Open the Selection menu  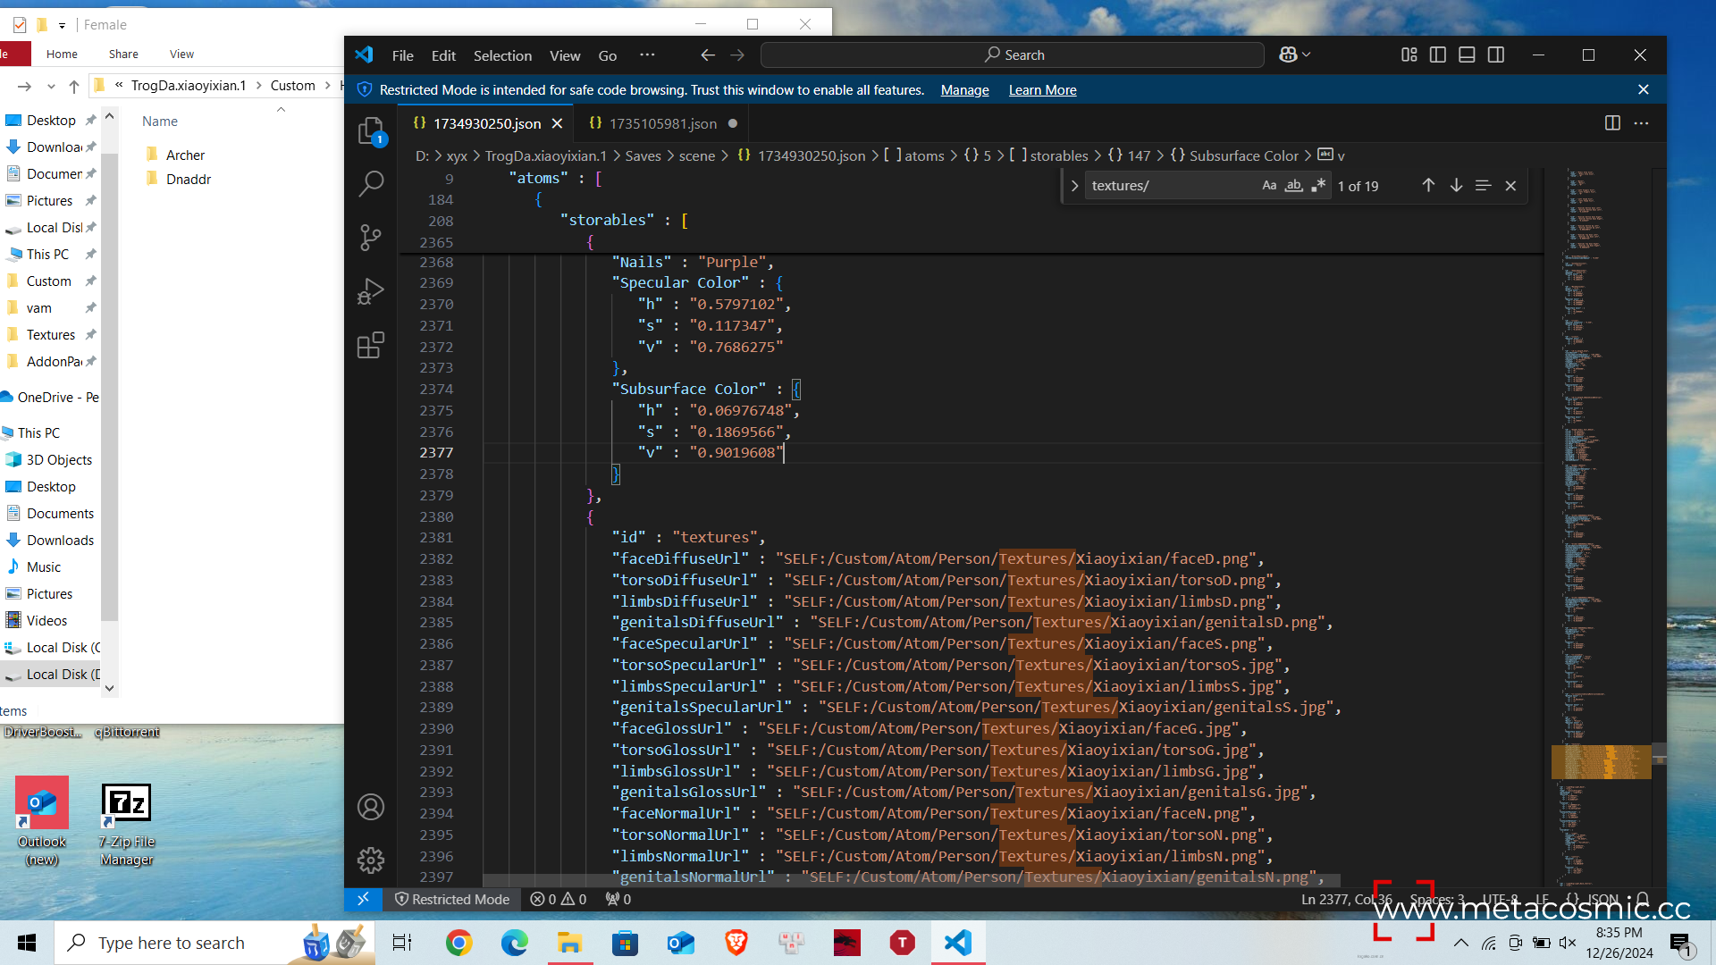(502, 55)
